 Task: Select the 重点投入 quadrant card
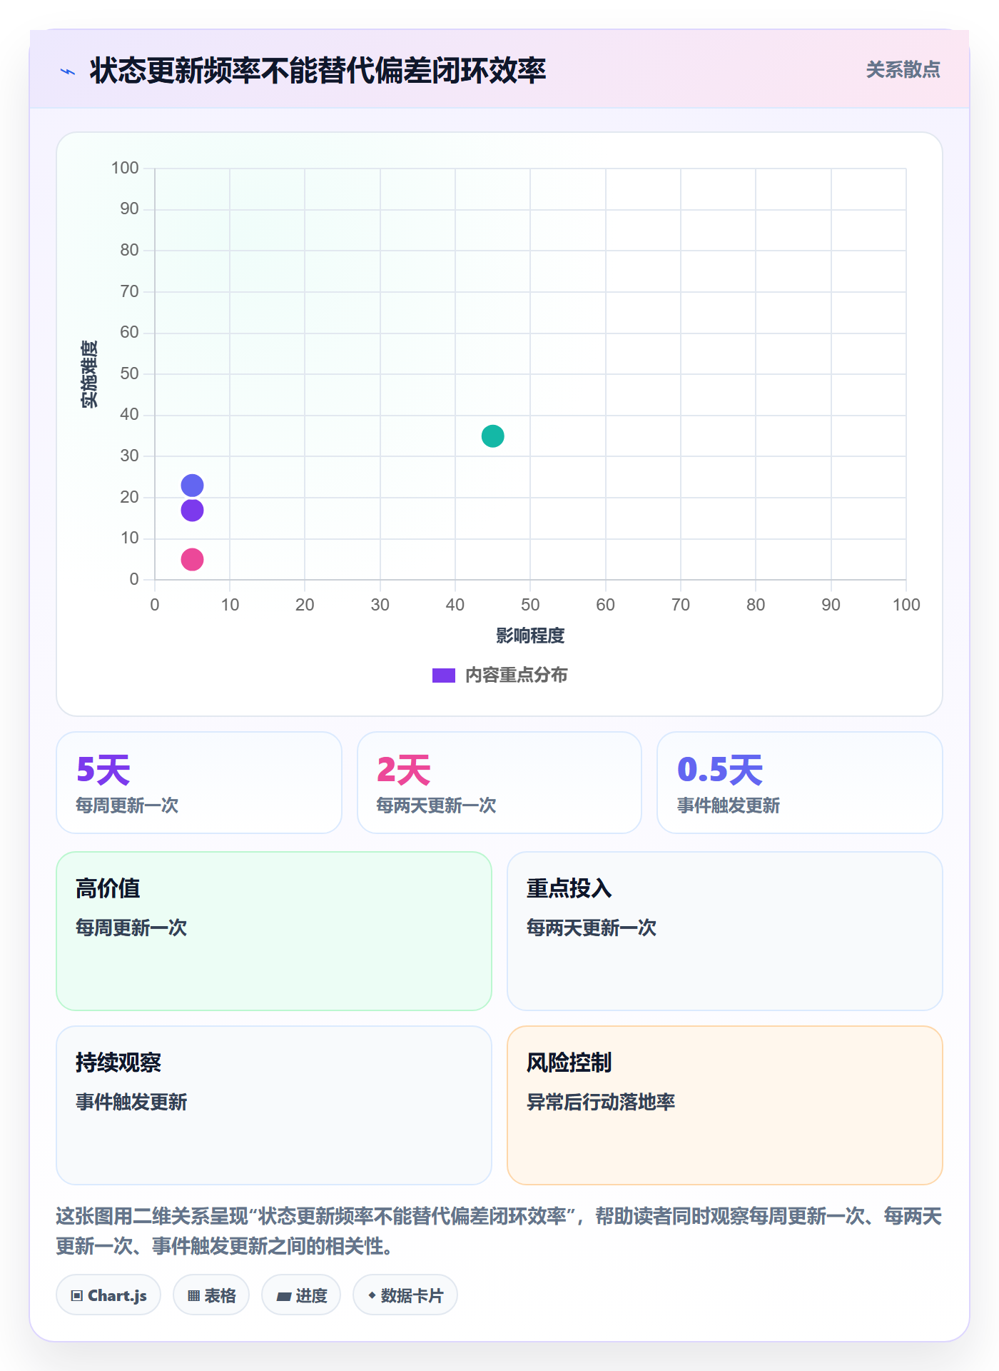pyautogui.click(x=725, y=931)
